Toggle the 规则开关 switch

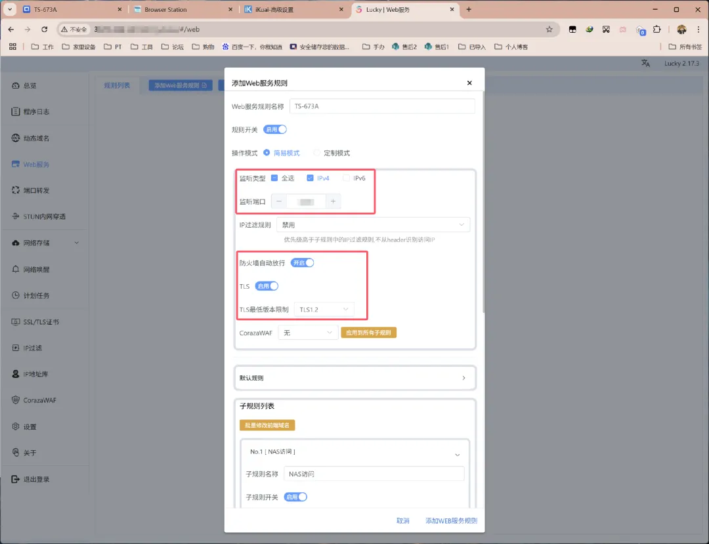point(275,129)
